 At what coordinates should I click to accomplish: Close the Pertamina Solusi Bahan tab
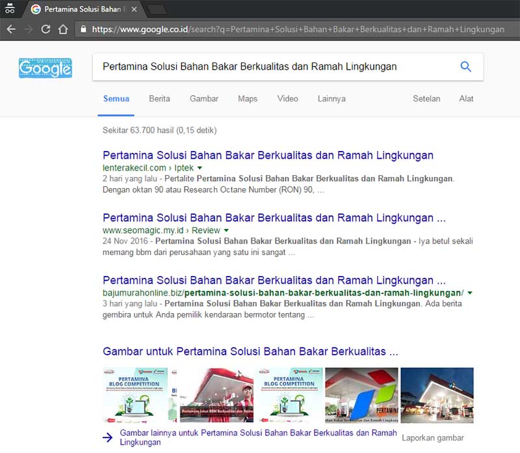tap(134, 9)
